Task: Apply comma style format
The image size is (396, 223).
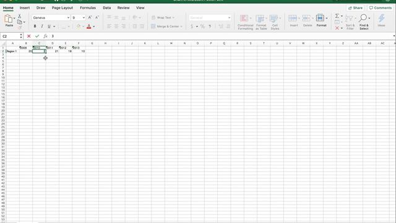Action: (210, 26)
